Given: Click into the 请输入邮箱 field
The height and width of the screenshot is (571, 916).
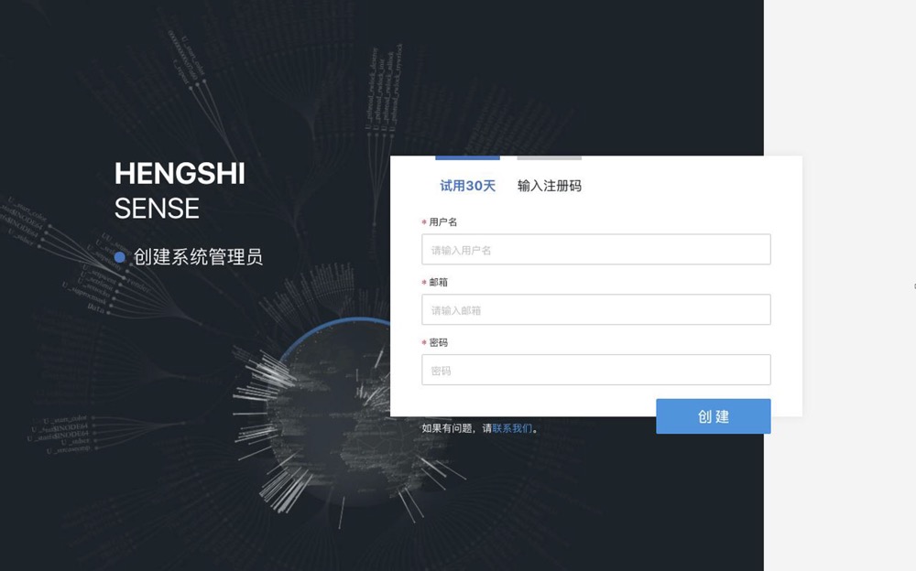Looking at the screenshot, I should tap(596, 309).
